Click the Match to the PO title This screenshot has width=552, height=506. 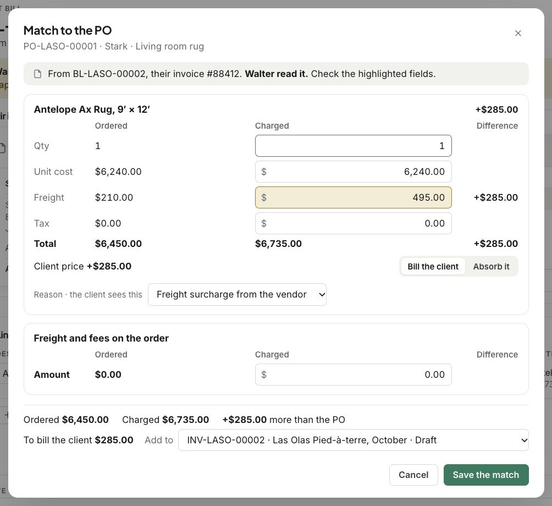(68, 31)
